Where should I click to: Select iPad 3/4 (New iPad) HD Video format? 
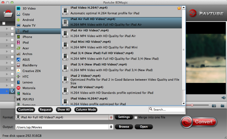click(121, 67)
